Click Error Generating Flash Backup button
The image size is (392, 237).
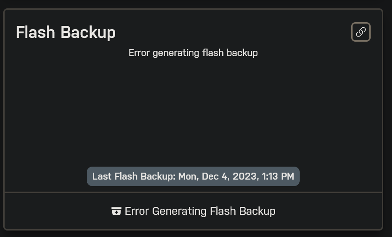[x=193, y=211]
